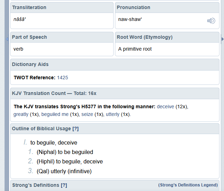Click the Pronunciation section header
Screen dimensions: 224x191
click(133, 7)
